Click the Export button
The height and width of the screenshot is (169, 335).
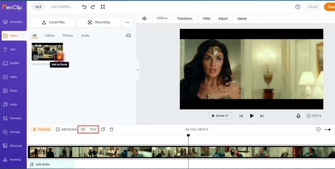point(330,7)
